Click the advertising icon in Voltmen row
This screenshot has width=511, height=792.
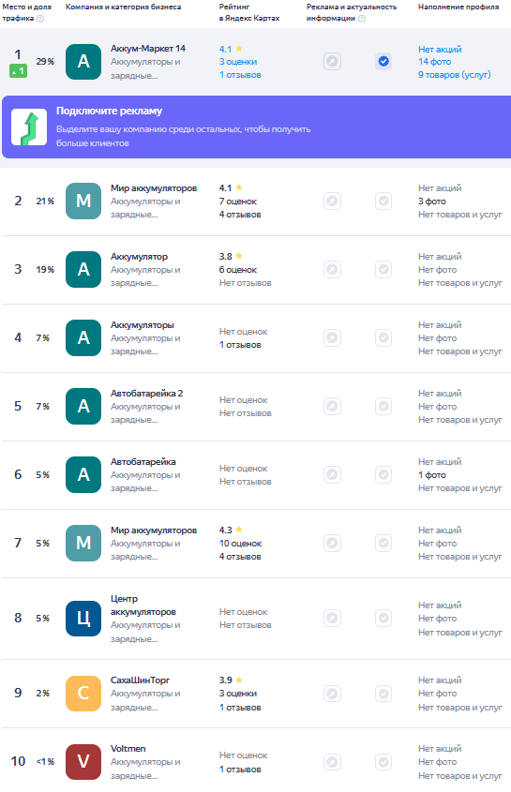pyautogui.click(x=332, y=762)
